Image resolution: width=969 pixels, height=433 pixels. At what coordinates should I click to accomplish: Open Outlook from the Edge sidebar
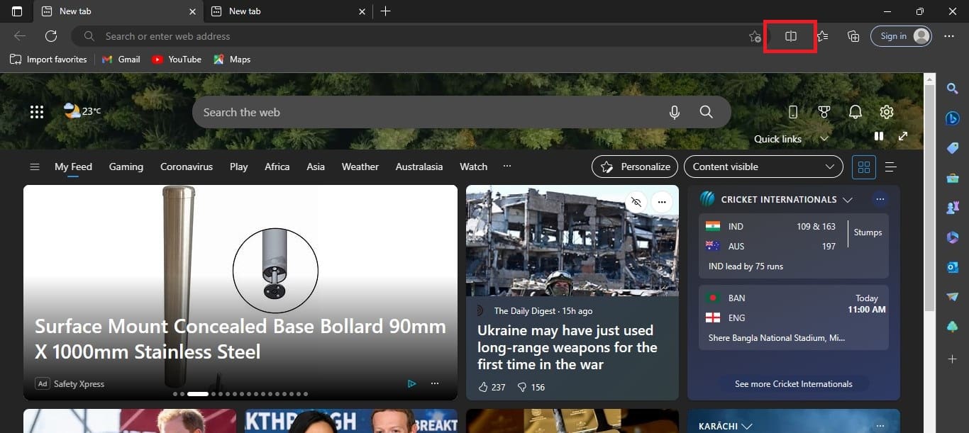click(x=953, y=267)
